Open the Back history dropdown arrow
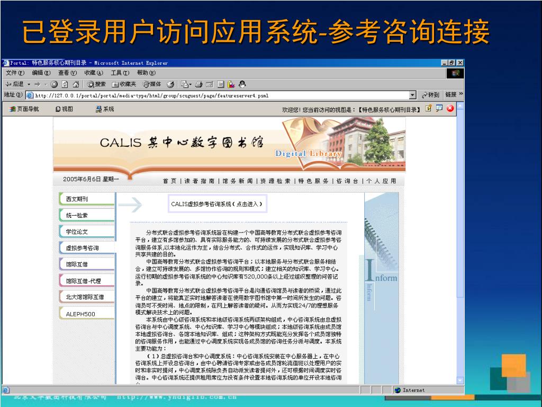The height and width of the screenshot is (407, 542). coord(29,84)
